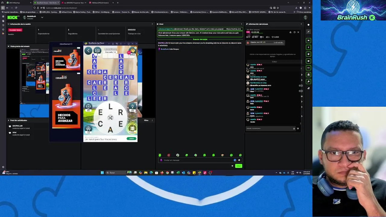Click the DAVPAX_09 follow activity entry
Viewport: 386px width, 217px height.
(x=21, y=127)
